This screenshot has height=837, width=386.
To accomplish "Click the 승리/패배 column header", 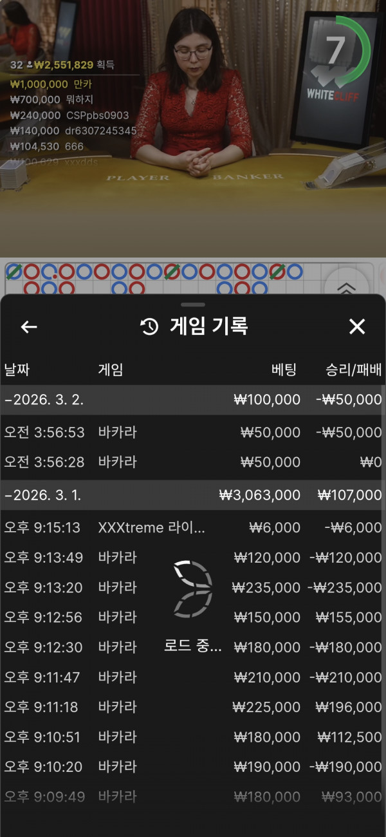I will [x=354, y=370].
